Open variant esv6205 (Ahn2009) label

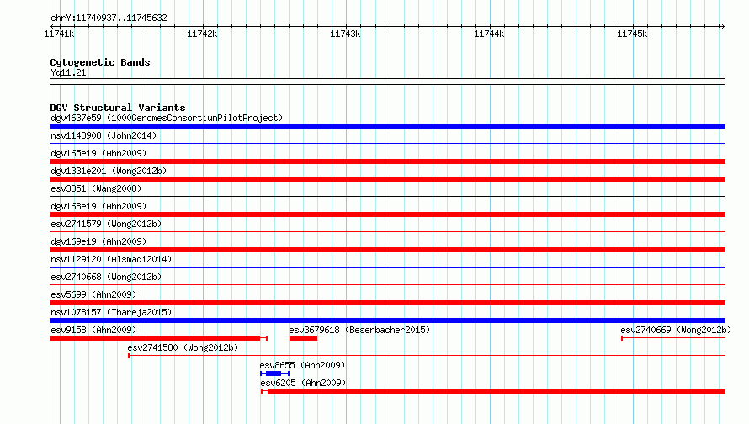tap(303, 383)
